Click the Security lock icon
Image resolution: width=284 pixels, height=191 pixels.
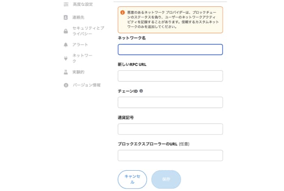(66, 31)
